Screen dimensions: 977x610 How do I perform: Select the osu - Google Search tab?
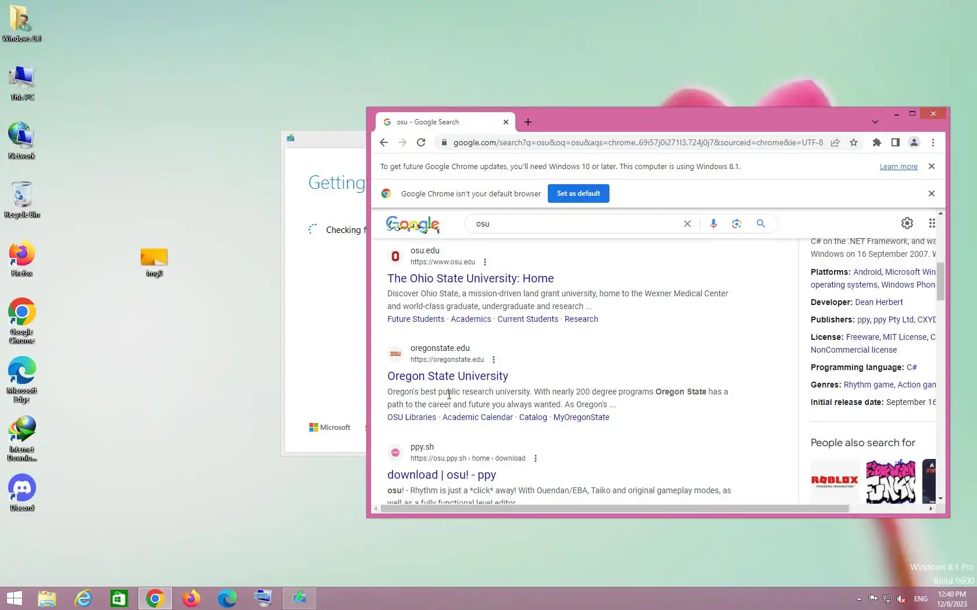pyautogui.click(x=445, y=122)
